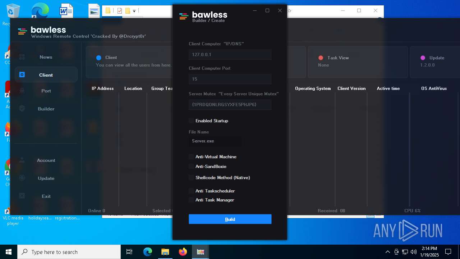Tick the Anti-Virtual Machine checkbox

[191, 157]
